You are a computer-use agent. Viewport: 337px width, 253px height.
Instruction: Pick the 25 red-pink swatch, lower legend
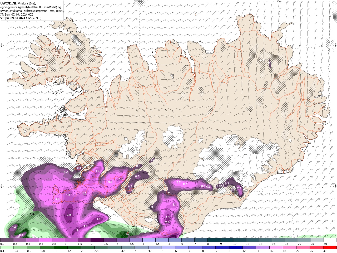[316, 247]
